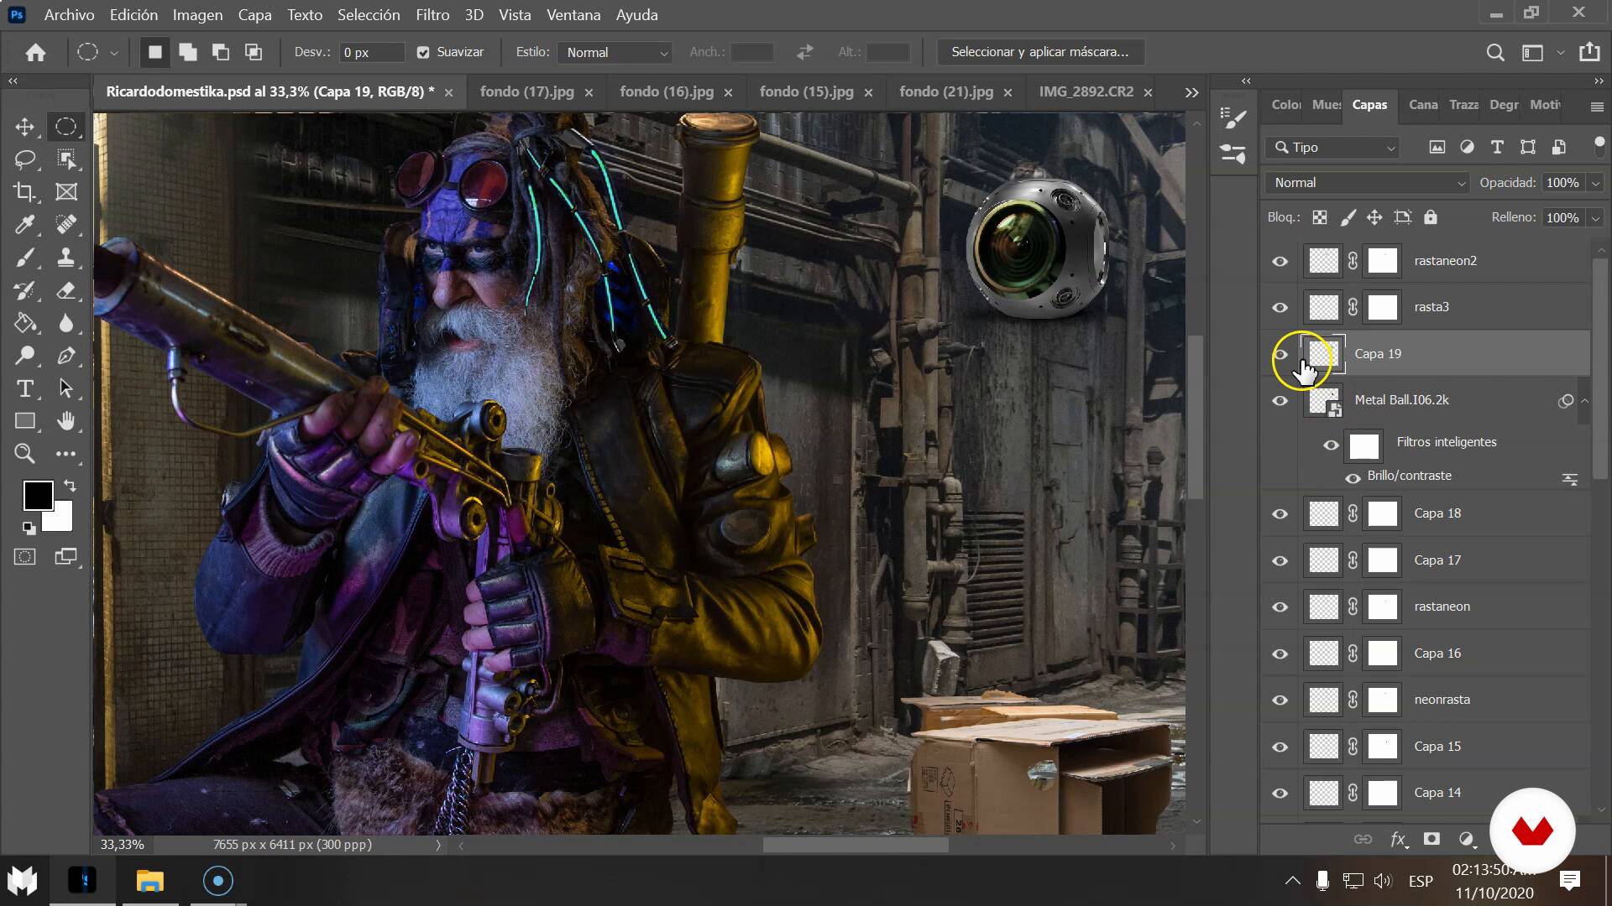Select the Crop tool
Screen dimensions: 1612x906
pyautogui.click(x=24, y=192)
